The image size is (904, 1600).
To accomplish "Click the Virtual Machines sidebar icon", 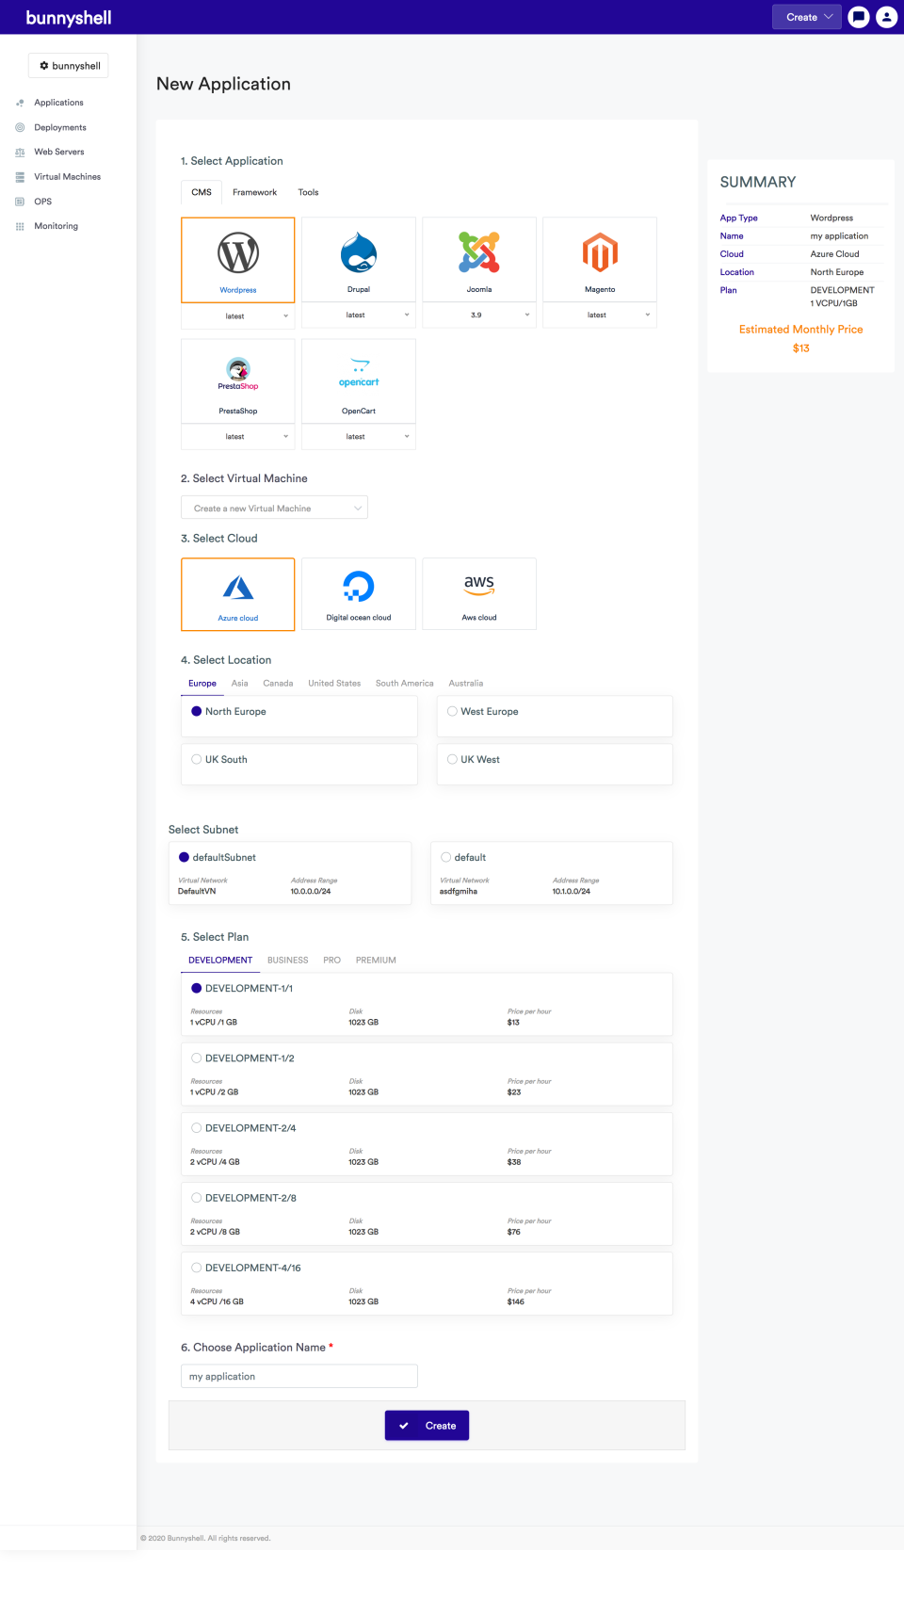I will [20, 177].
